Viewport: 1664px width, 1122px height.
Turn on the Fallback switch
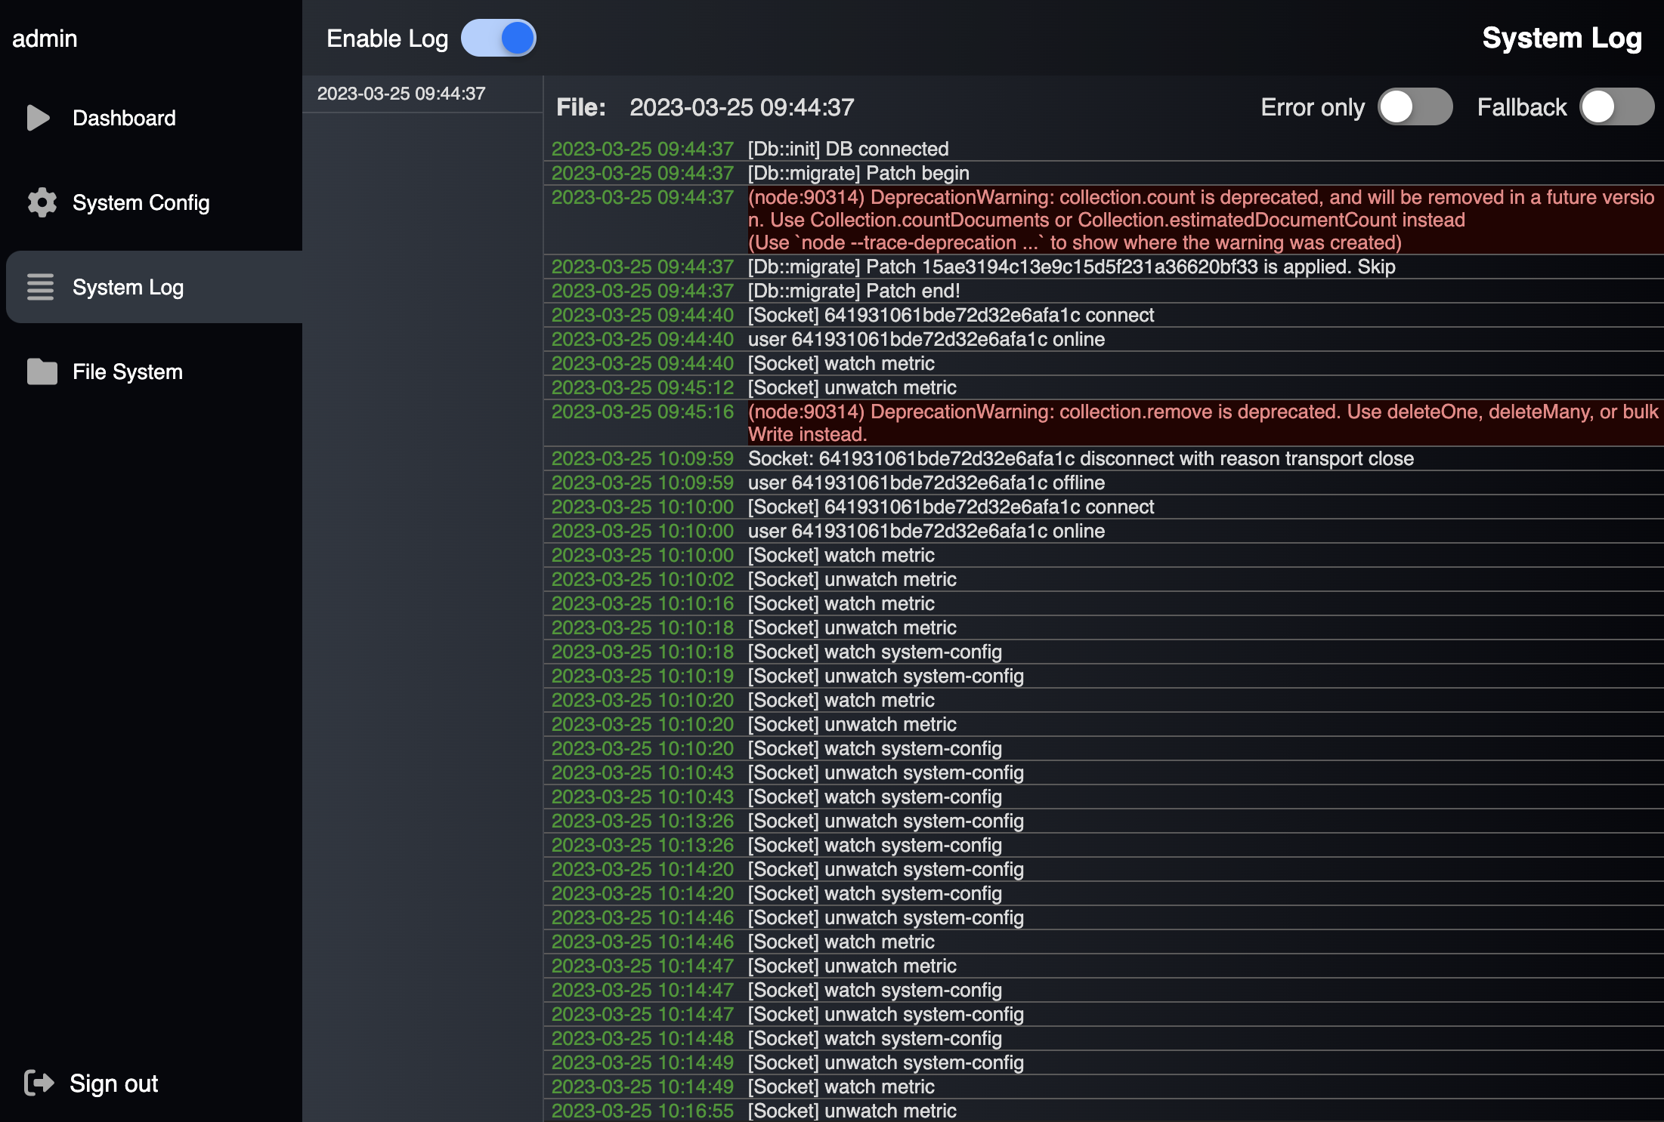coord(1616,107)
